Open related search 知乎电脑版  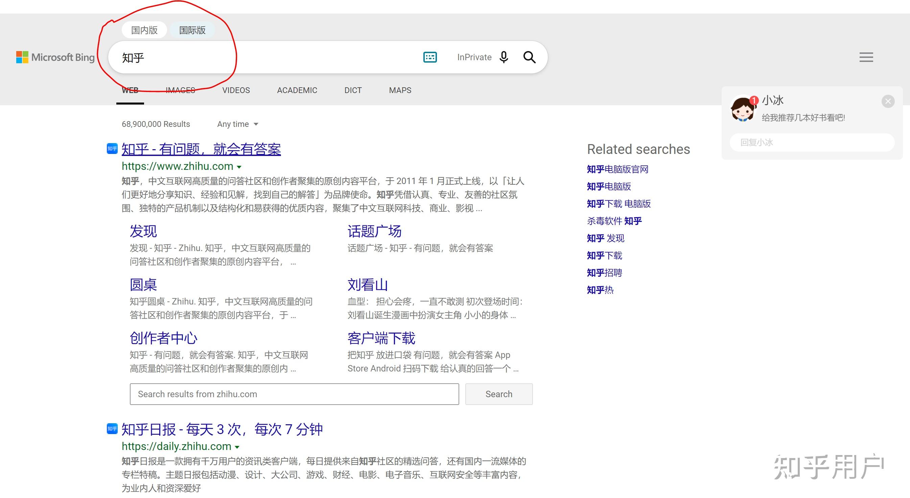click(x=609, y=186)
